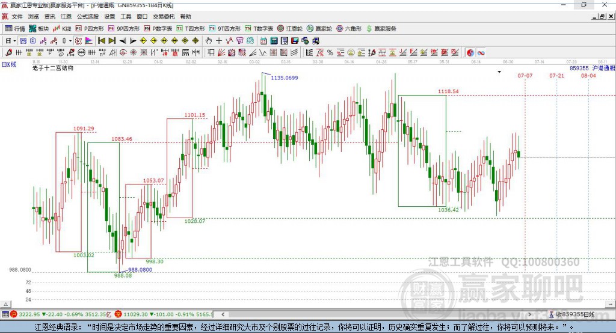Jump to the last bar

click(x=112, y=41)
